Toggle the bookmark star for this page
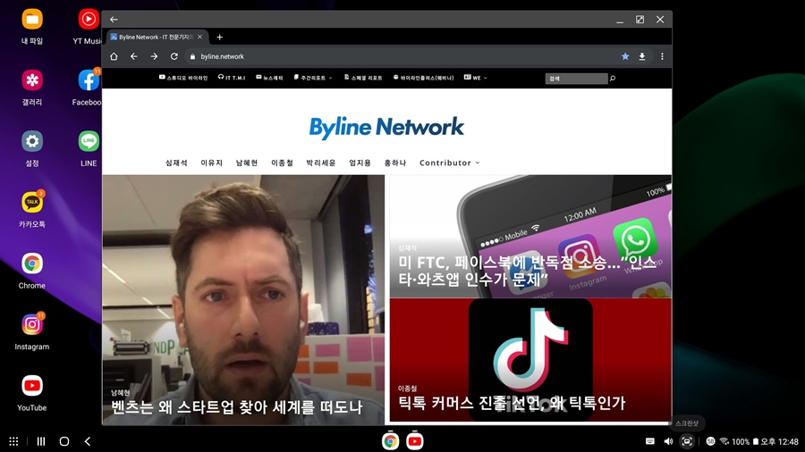The height and width of the screenshot is (452, 805). pyautogui.click(x=625, y=56)
